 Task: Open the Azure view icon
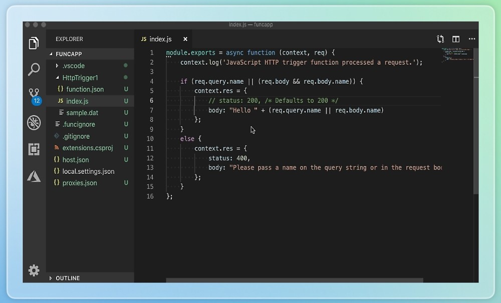click(34, 175)
